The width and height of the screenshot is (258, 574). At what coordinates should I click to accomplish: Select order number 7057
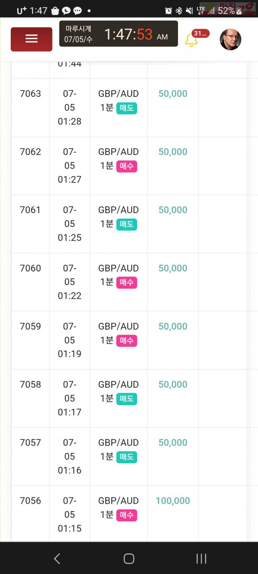click(x=31, y=442)
